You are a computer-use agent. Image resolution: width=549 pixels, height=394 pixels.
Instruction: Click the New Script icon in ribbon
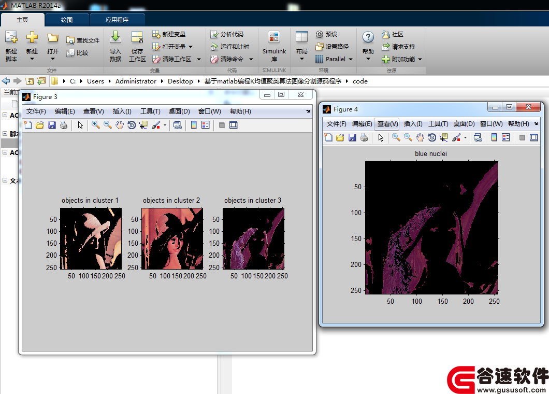(11, 37)
